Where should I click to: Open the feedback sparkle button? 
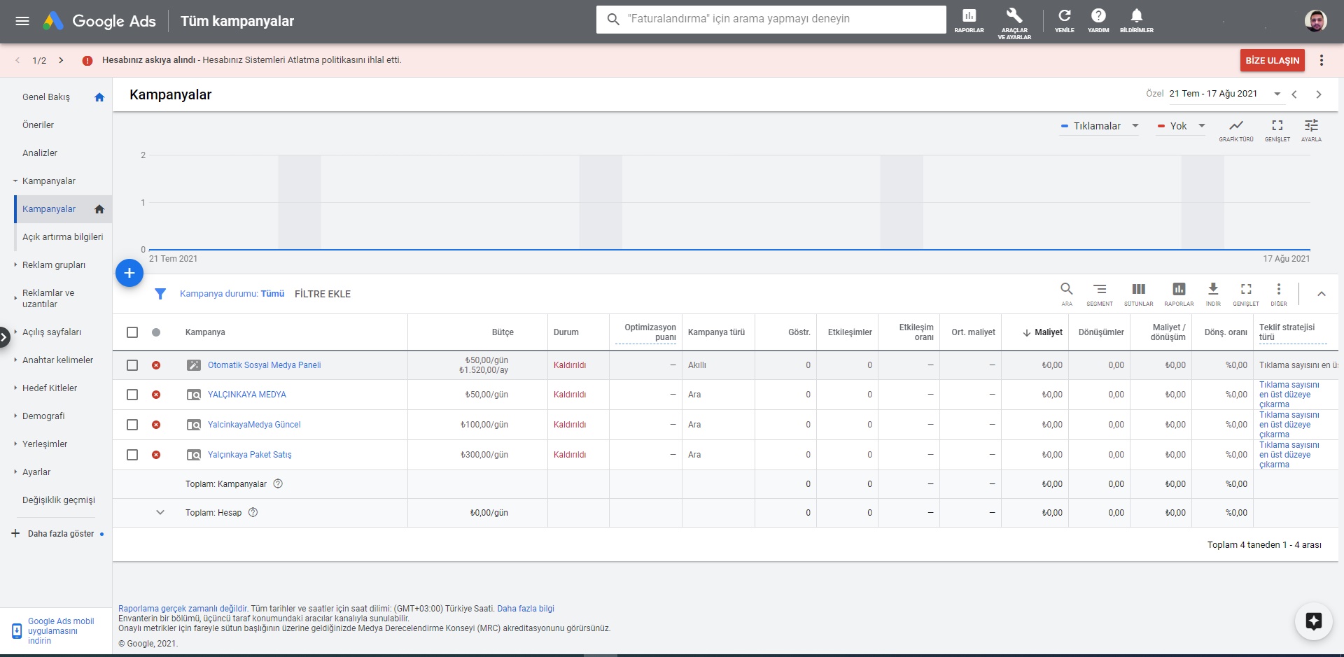pyautogui.click(x=1313, y=621)
